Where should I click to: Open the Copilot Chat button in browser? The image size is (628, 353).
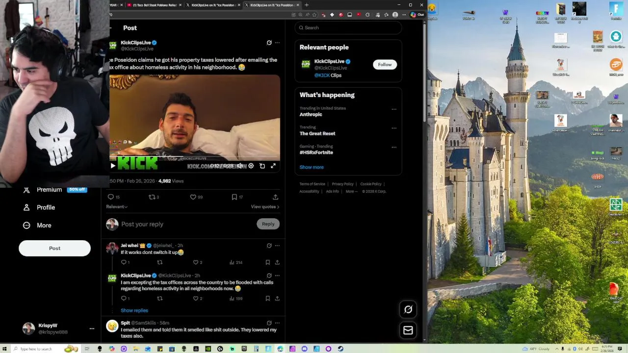pyautogui.click(x=417, y=15)
